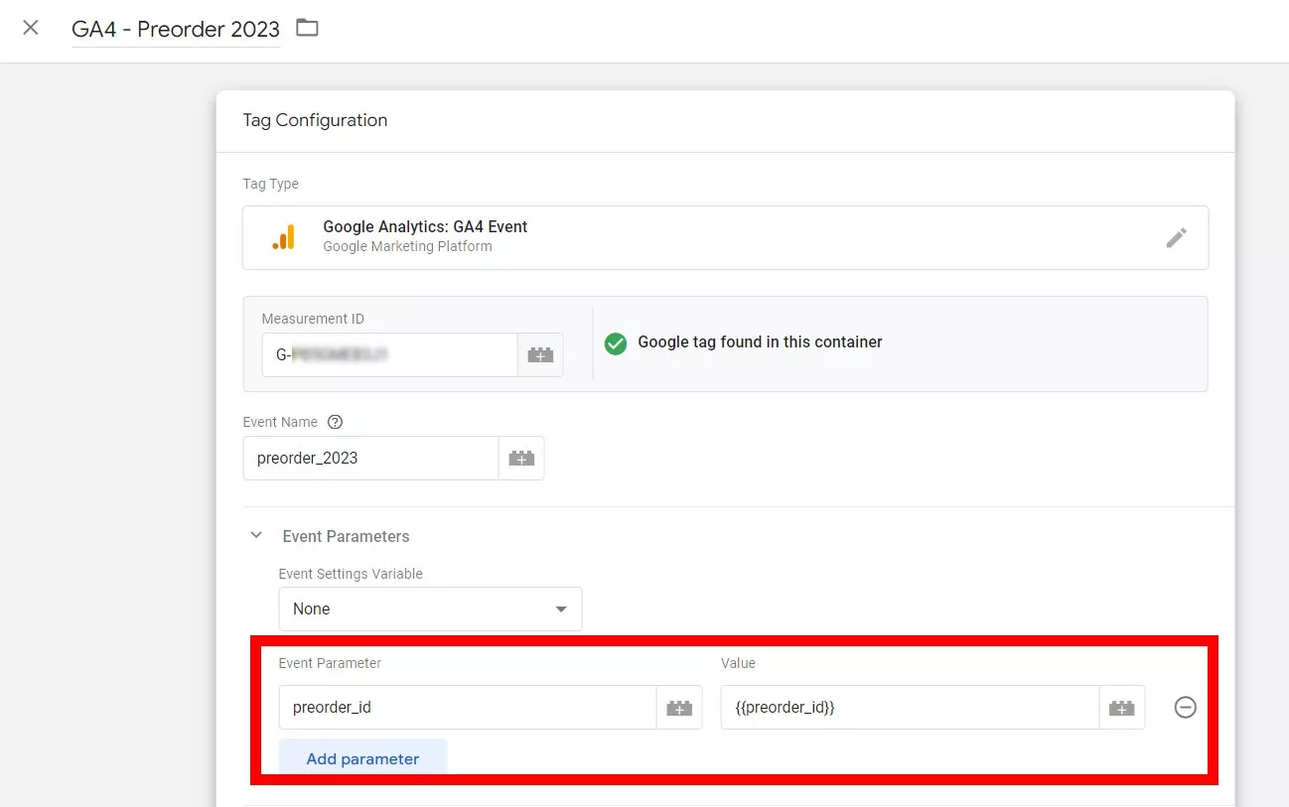Viewport: 1289px width, 807px height.
Task: Click the green check mark status icon
Action: point(616,343)
